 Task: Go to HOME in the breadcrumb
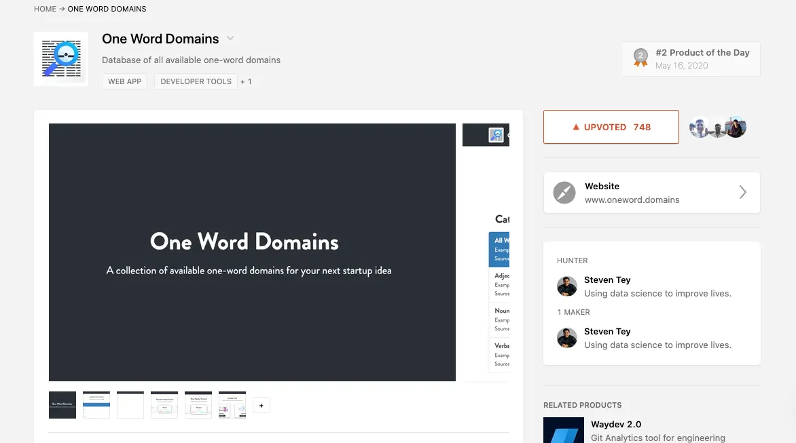[x=46, y=9]
